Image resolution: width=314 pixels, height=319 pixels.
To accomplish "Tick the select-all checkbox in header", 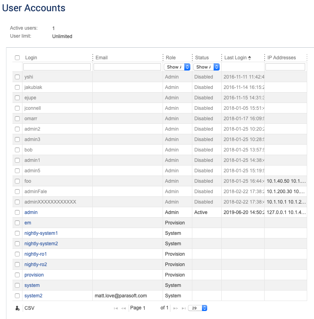I will click(x=17, y=58).
